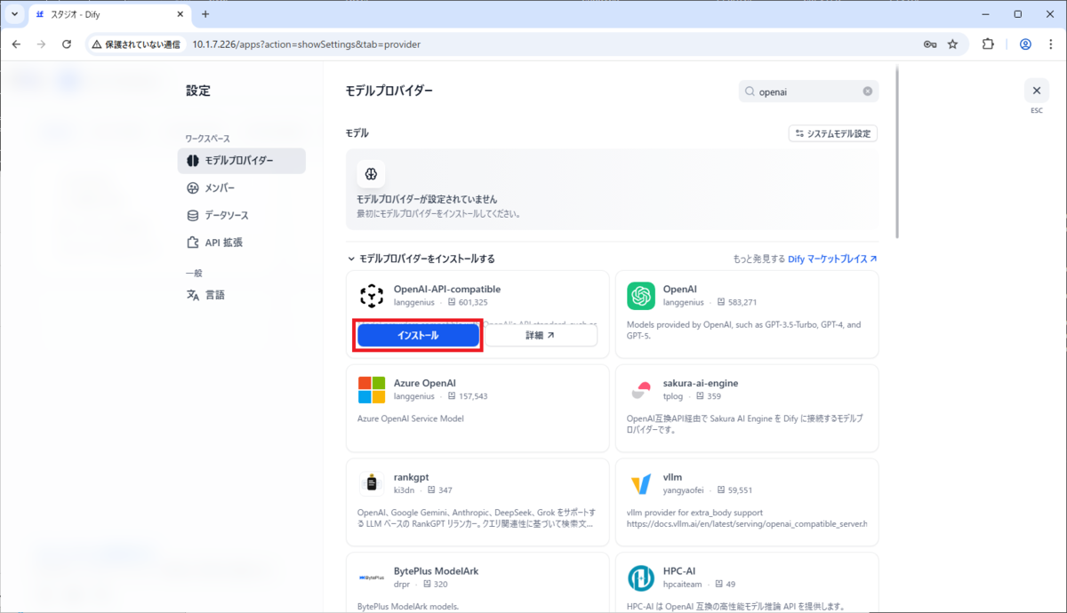Select モデルプロバイダー in settings sidebar
Image resolution: width=1067 pixels, height=613 pixels.
[x=242, y=161]
